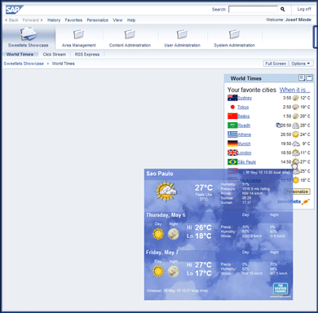Open the Content Administration folder icon

click(x=130, y=34)
